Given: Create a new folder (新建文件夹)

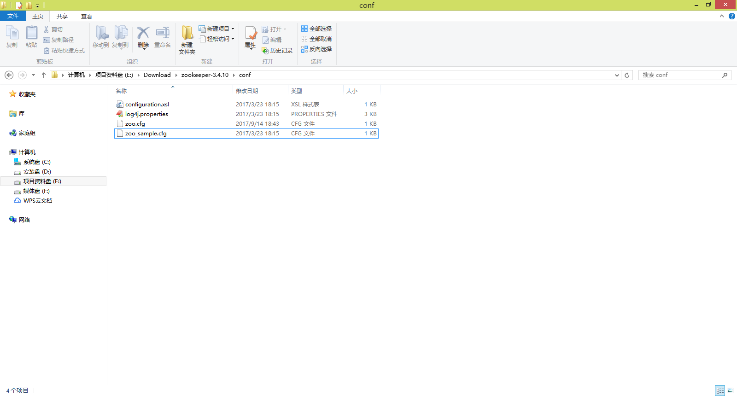Looking at the screenshot, I should point(187,40).
